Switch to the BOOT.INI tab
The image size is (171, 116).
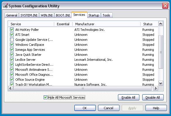pos(63,15)
